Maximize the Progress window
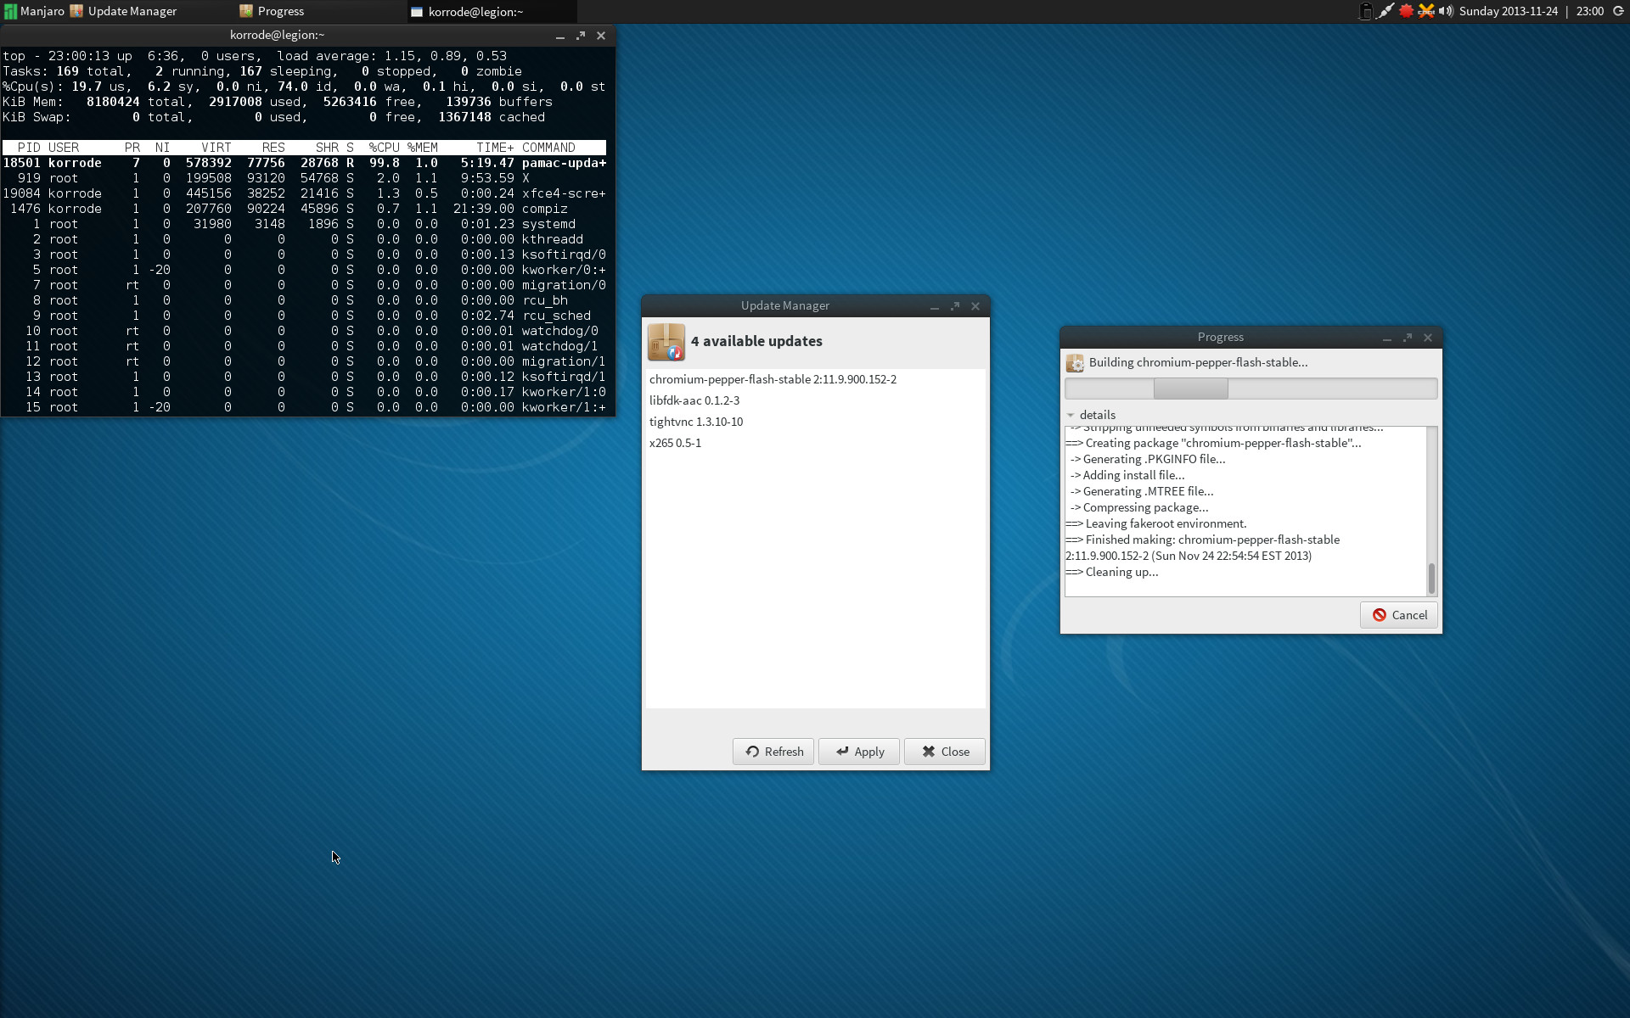The height and width of the screenshot is (1018, 1630). 1408,338
